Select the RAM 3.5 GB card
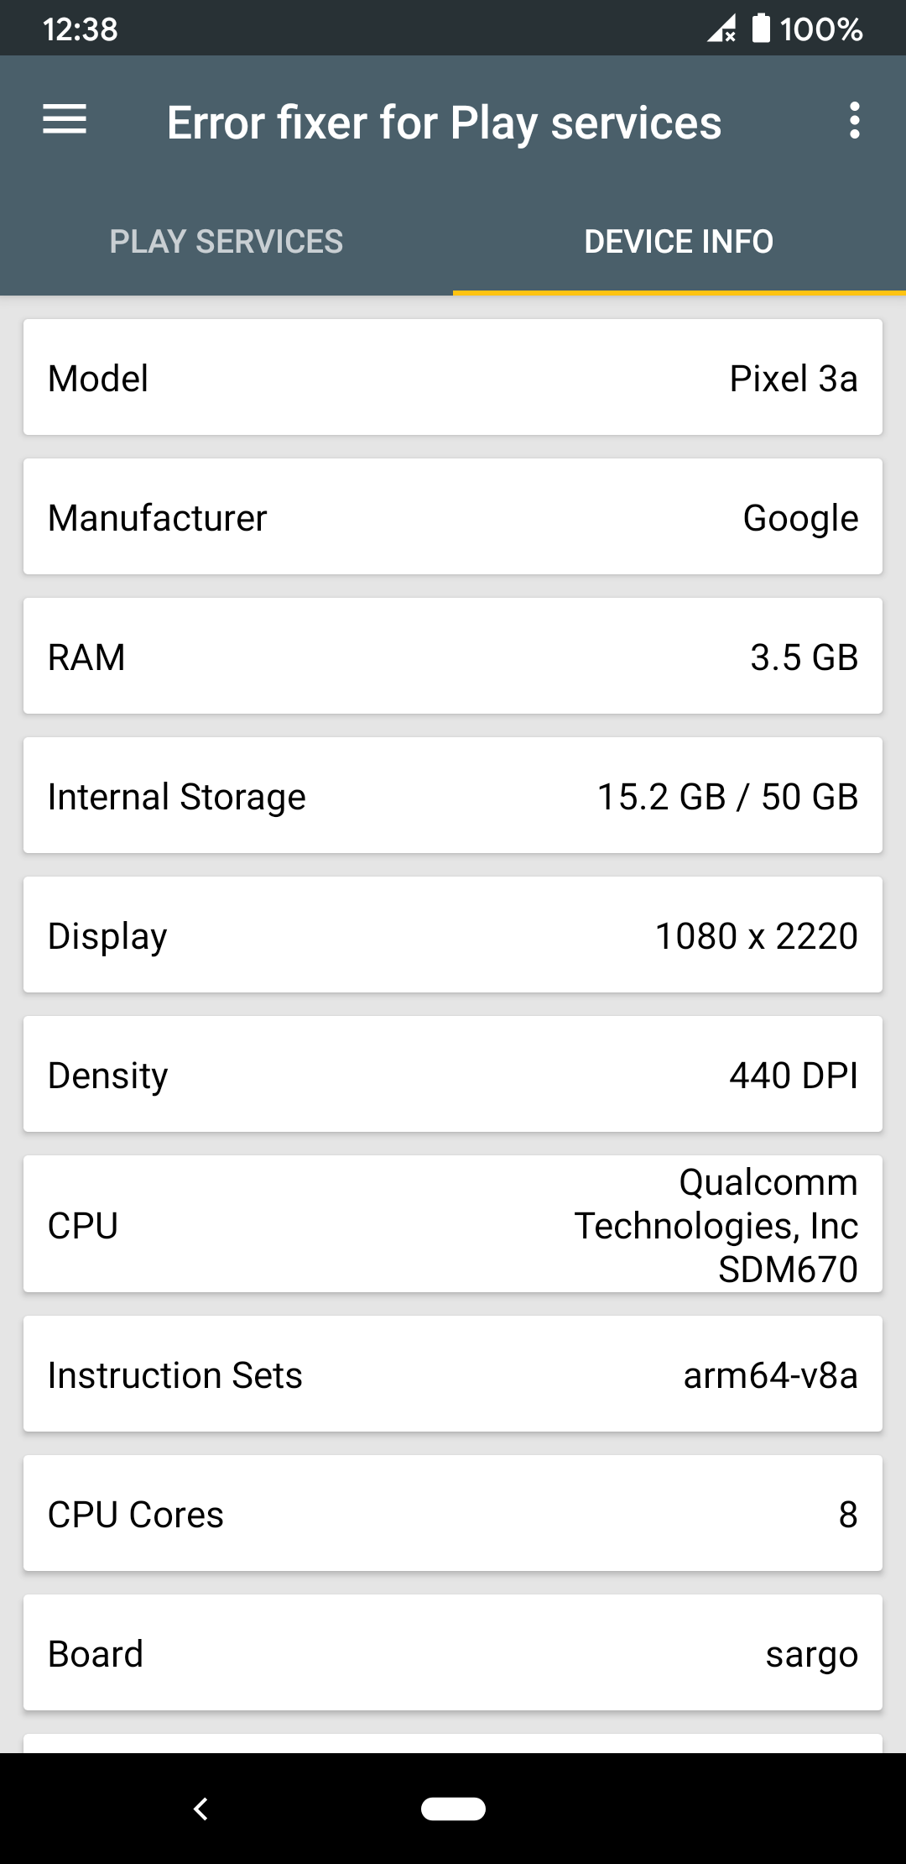Image resolution: width=906 pixels, height=1864 pixels. tap(453, 656)
